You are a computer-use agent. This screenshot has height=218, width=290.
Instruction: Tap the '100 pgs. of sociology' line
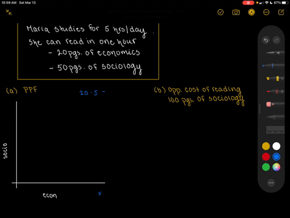click(206, 100)
